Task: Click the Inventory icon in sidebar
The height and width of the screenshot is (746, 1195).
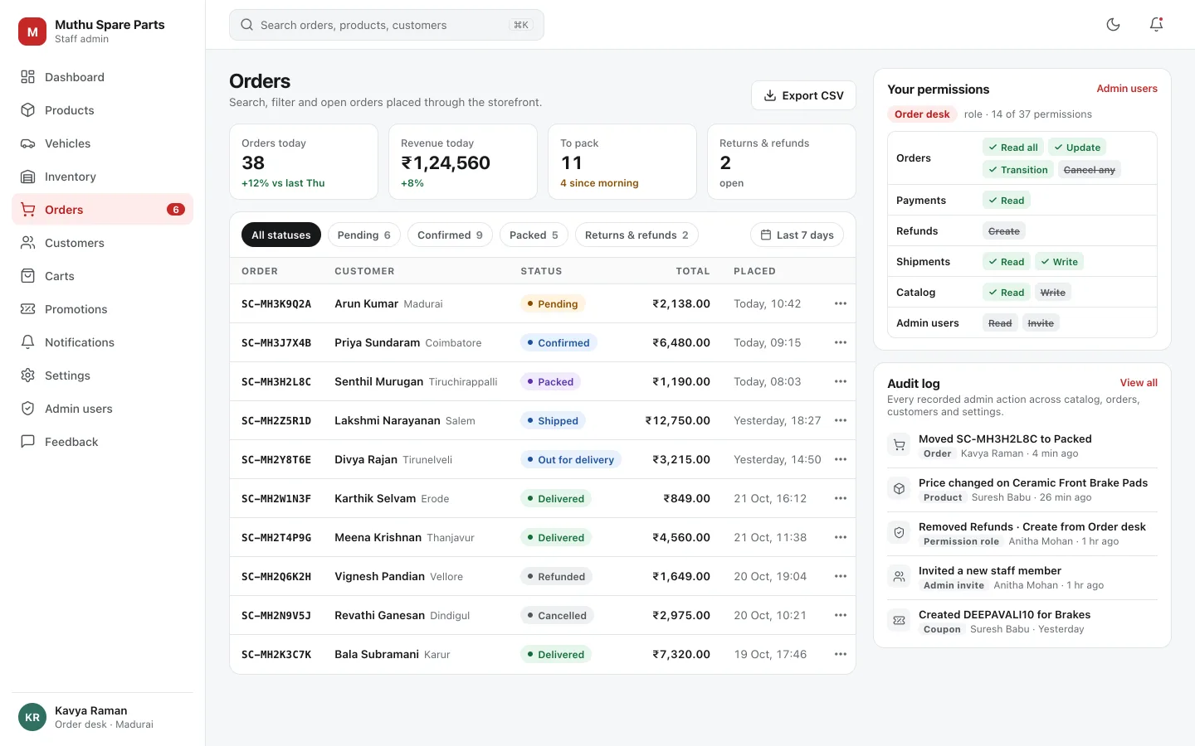Action: click(28, 177)
